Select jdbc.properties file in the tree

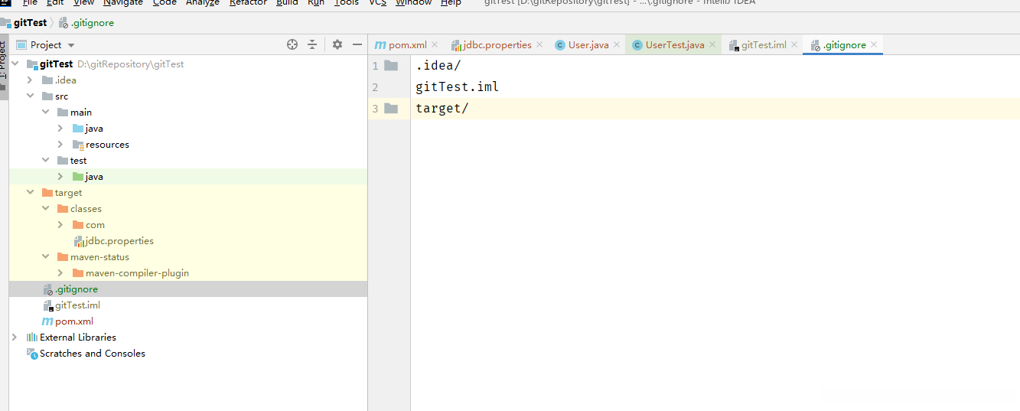(x=113, y=240)
